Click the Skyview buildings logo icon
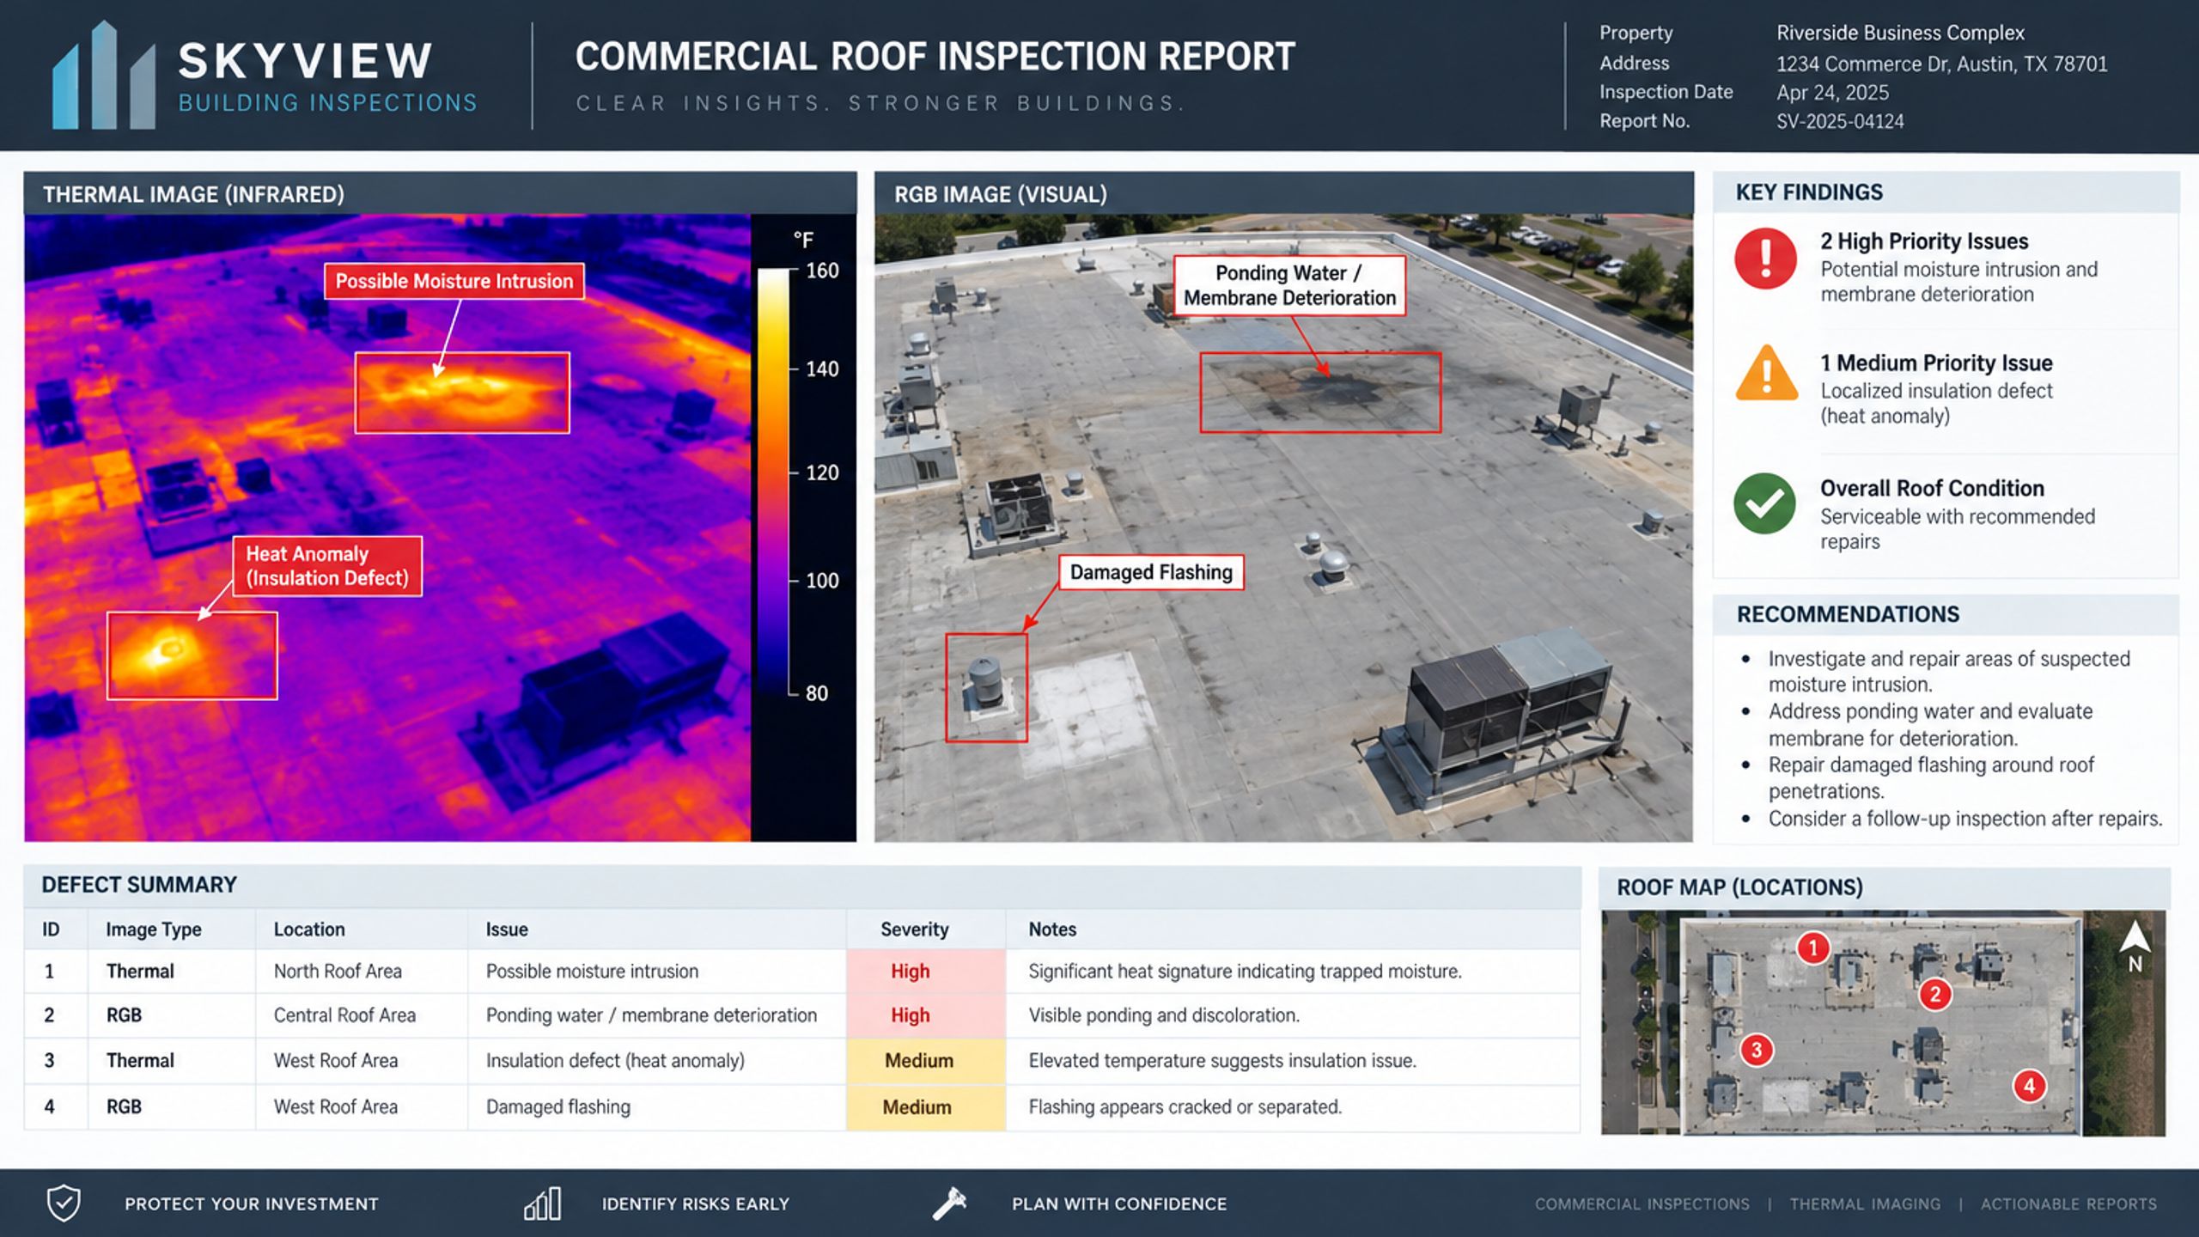The width and height of the screenshot is (2199, 1237). [x=104, y=76]
